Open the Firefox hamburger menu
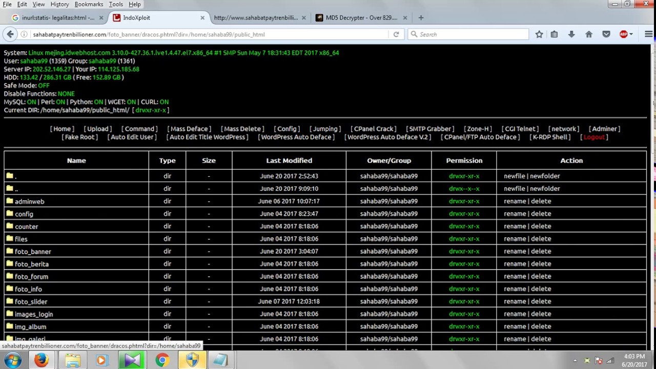This screenshot has height=369, width=656. (x=648, y=34)
